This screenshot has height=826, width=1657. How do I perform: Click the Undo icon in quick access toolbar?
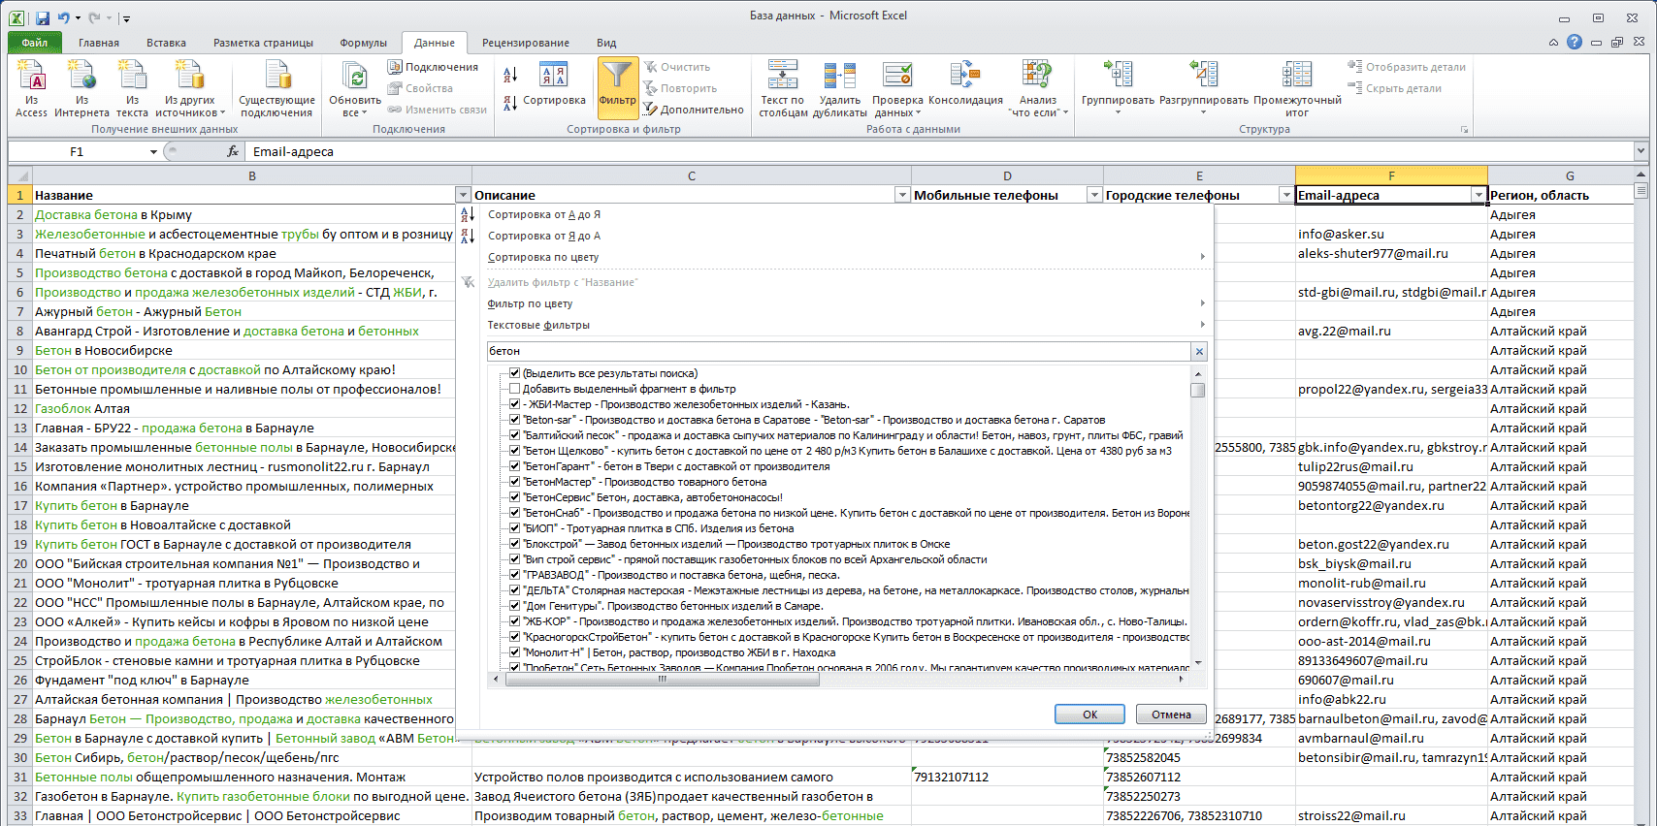(x=64, y=17)
